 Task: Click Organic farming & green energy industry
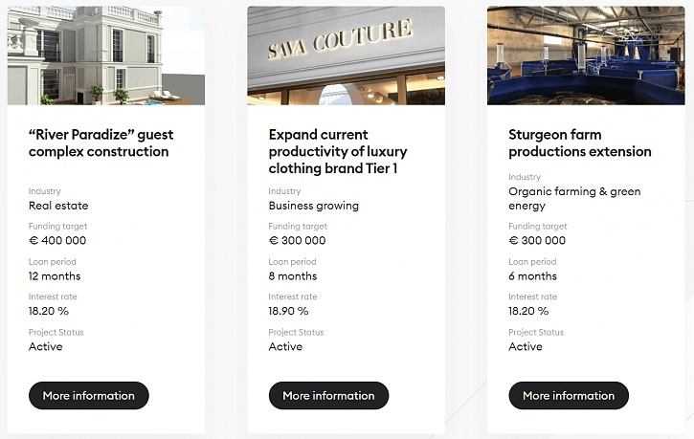pyautogui.click(x=574, y=198)
